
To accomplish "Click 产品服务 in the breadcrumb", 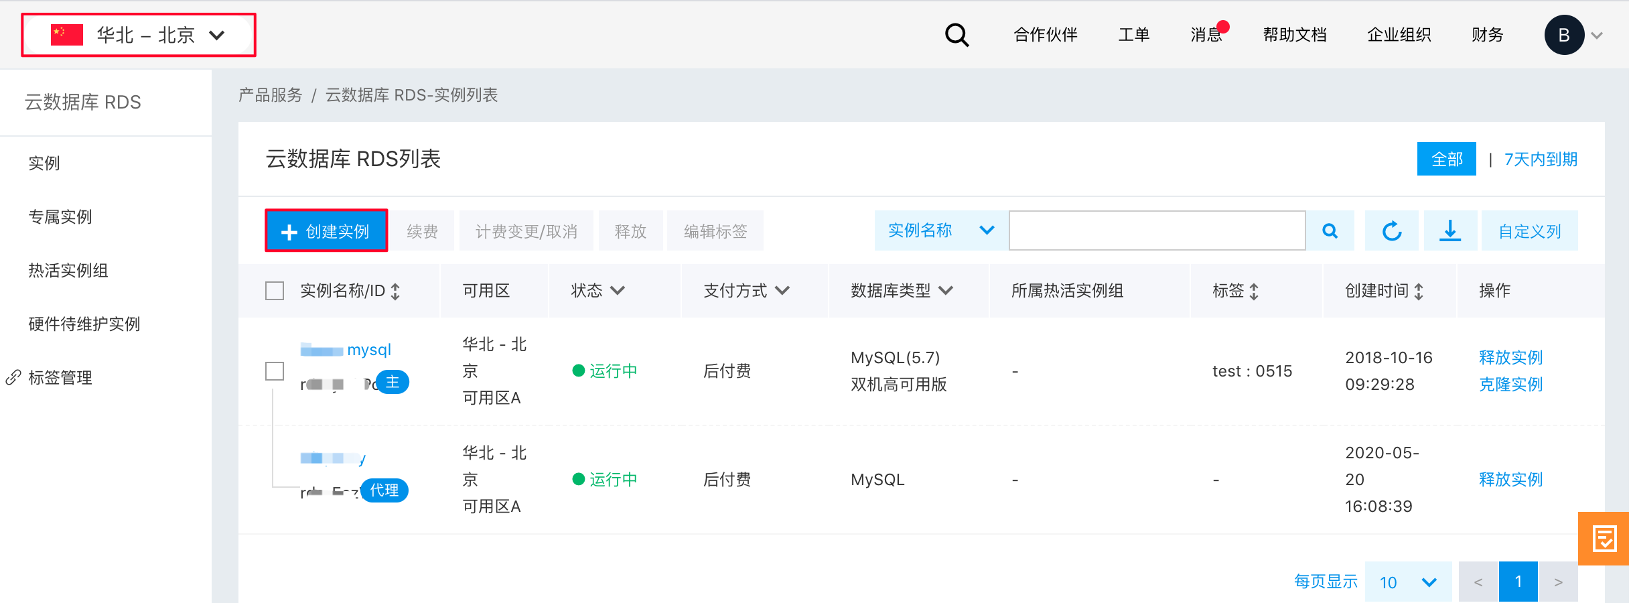I will (271, 95).
